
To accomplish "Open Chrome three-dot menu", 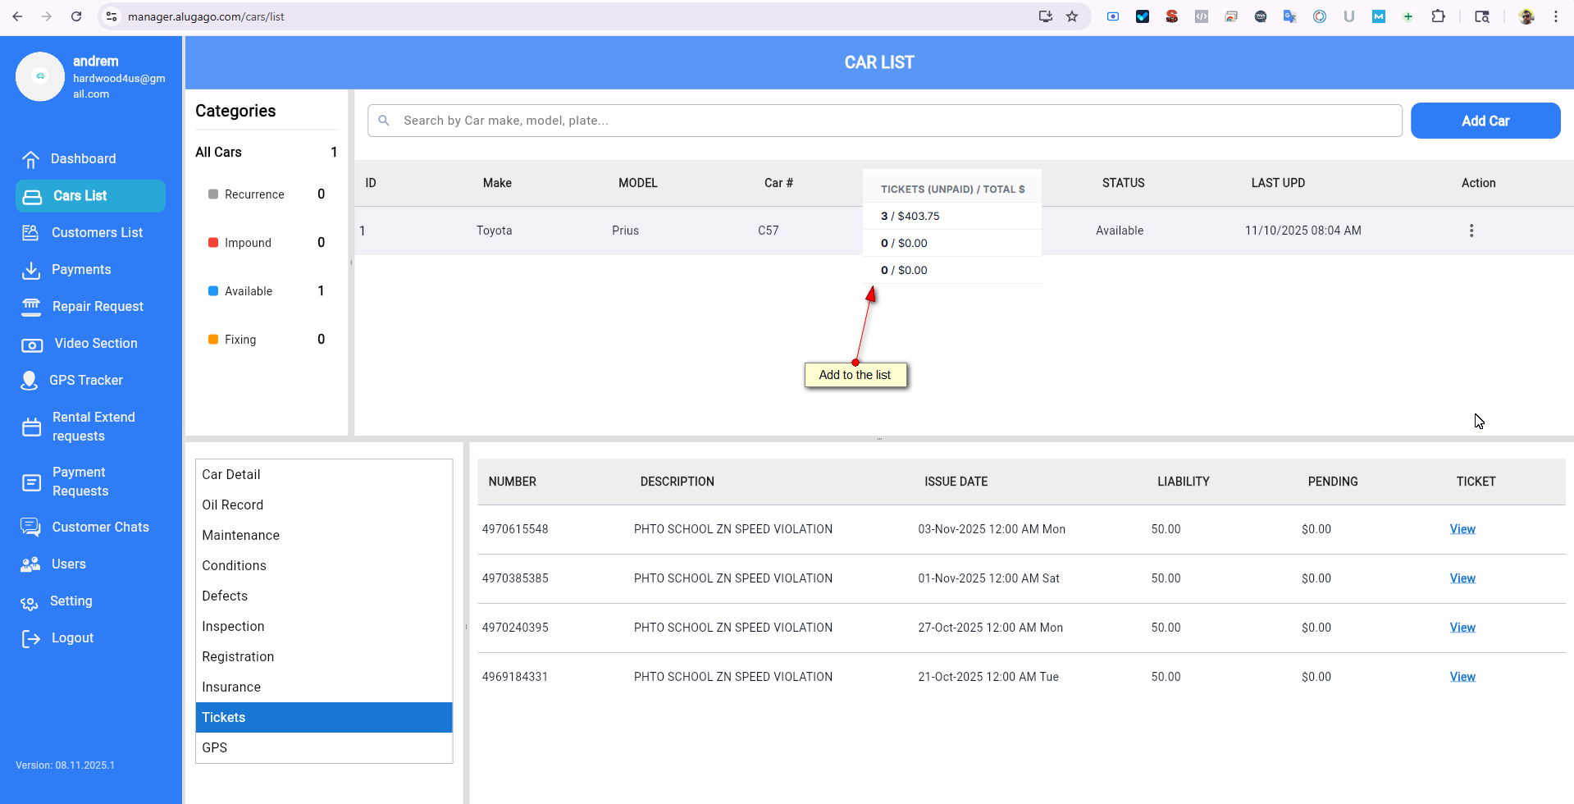I will click(x=1556, y=16).
